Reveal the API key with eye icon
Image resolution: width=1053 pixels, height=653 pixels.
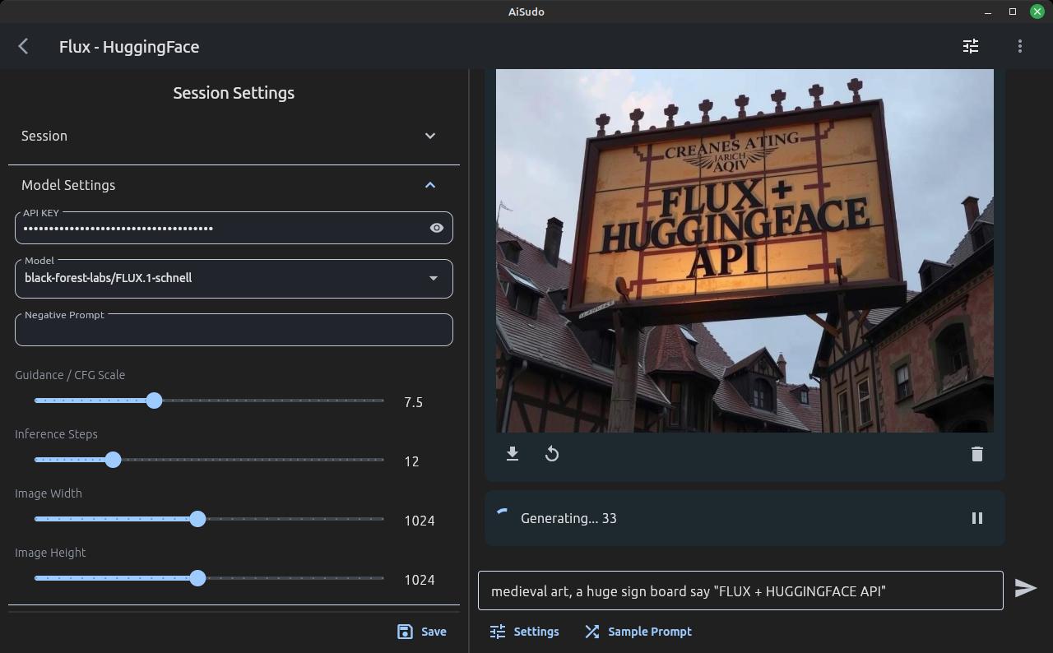[x=437, y=228]
